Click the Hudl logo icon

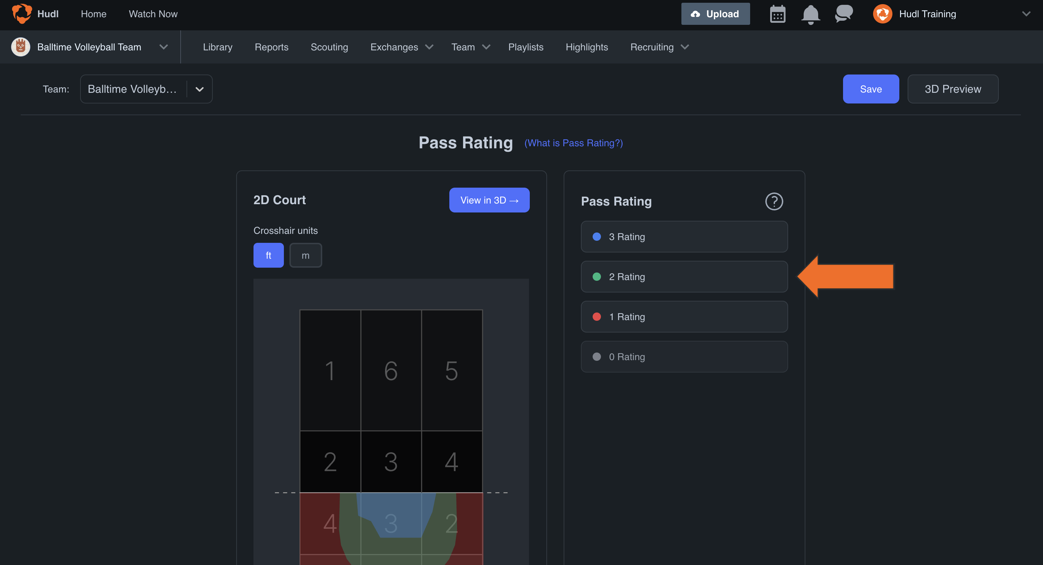coord(22,14)
